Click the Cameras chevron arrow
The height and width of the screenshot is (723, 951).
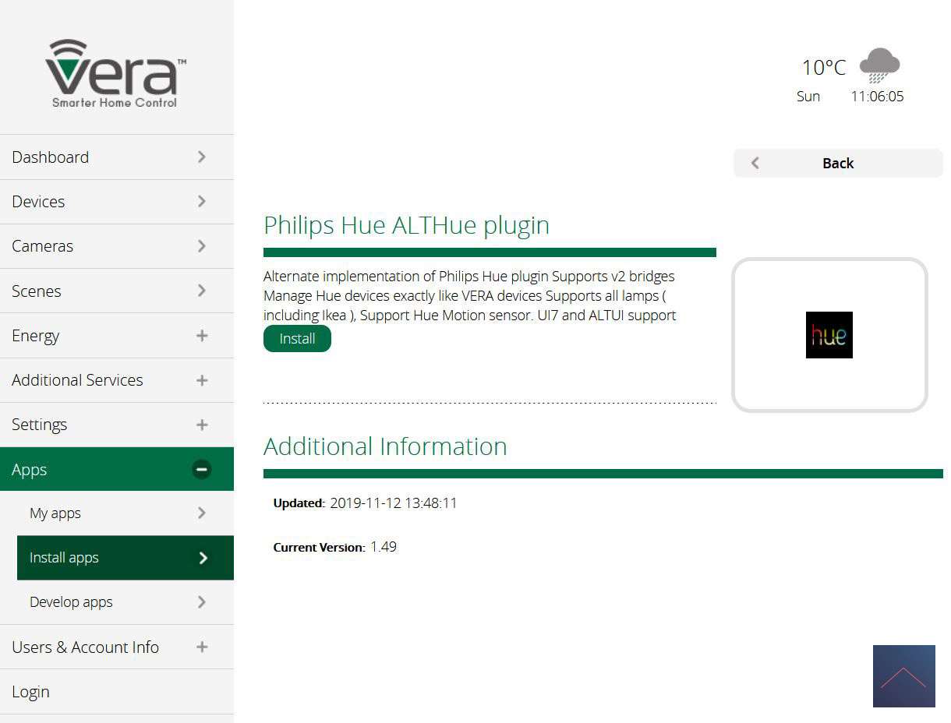click(x=202, y=246)
